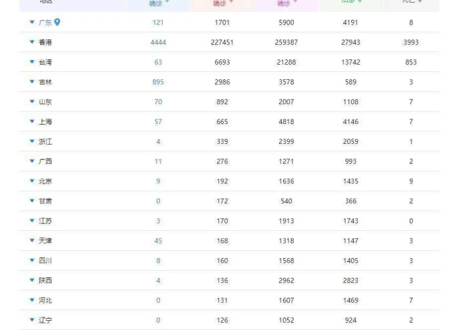Click 上海 cumulative value 4818
The image size is (463, 330).
pyautogui.click(x=286, y=121)
